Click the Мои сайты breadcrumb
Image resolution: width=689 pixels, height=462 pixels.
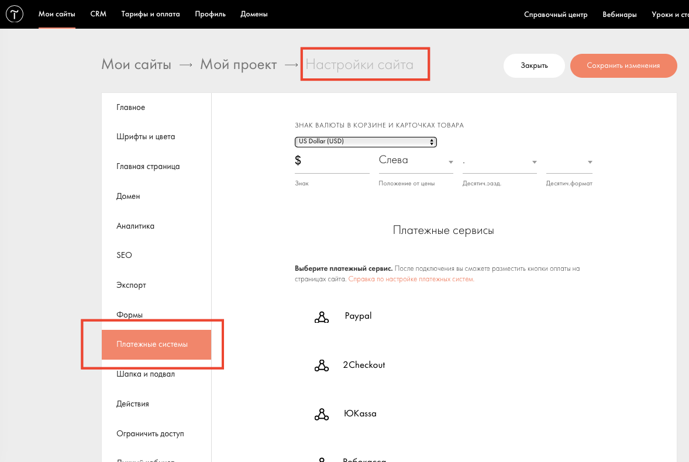tap(136, 64)
